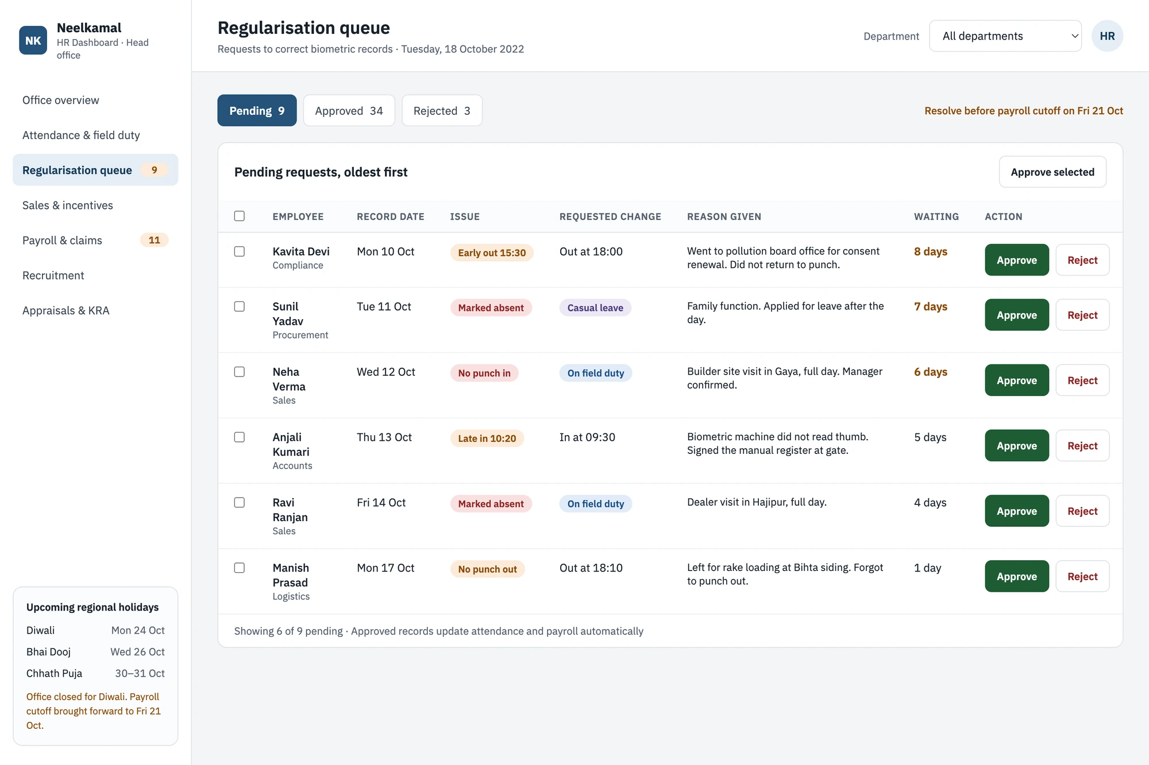This screenshot has height=765, width=1149.
Task: Approve Ravi Ranjan's request
Action: [x=1017, y=511]
